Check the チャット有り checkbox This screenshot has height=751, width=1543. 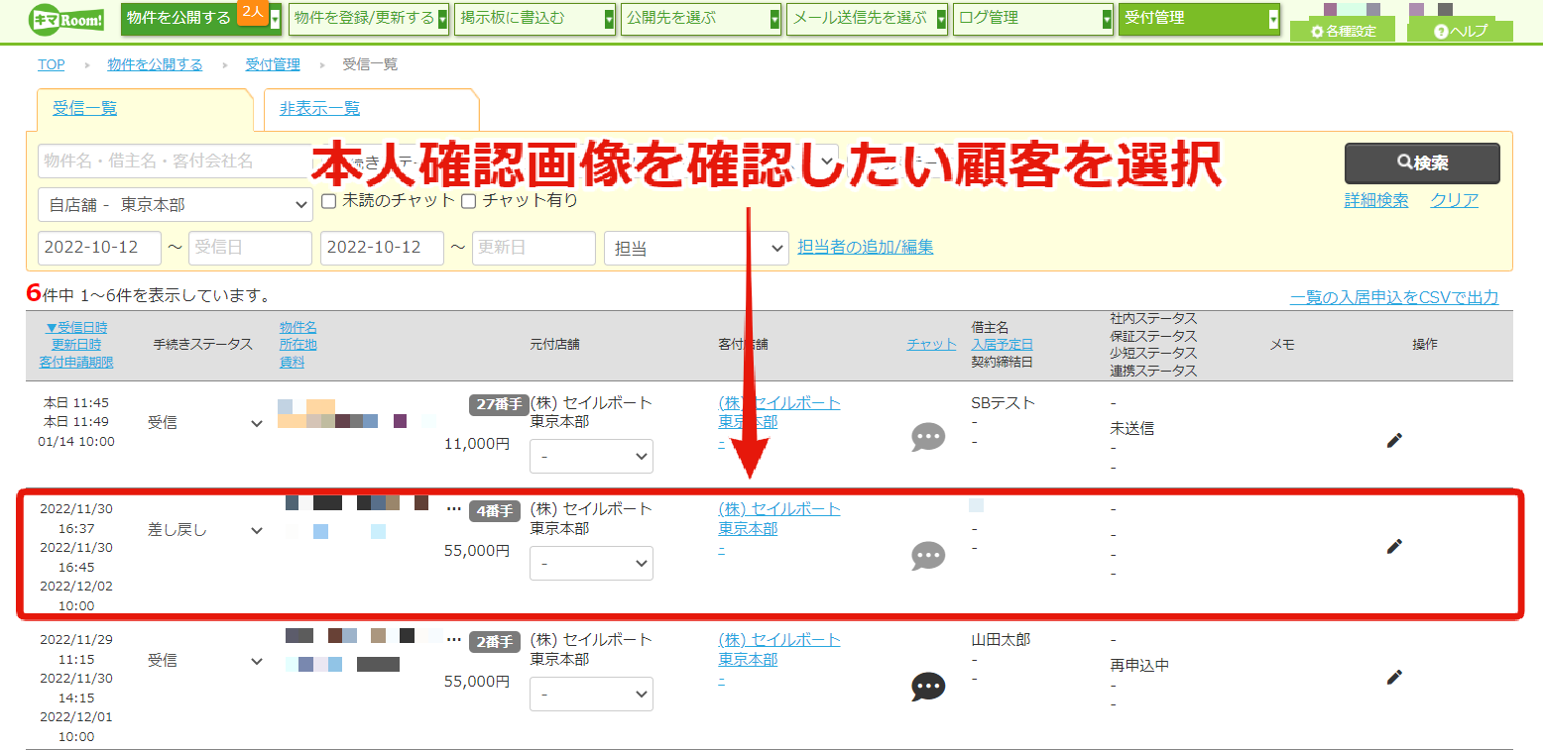coord(468,201)
